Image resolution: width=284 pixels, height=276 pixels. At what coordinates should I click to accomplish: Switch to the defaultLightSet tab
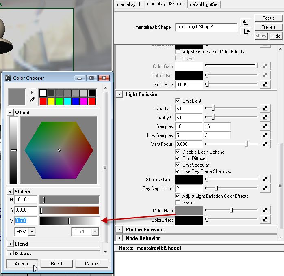tap(204, 4)
